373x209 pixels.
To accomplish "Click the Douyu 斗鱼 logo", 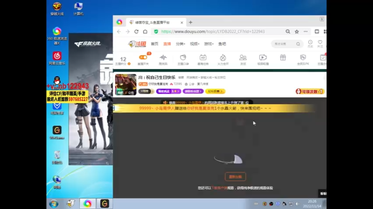I will pos(137,44).
